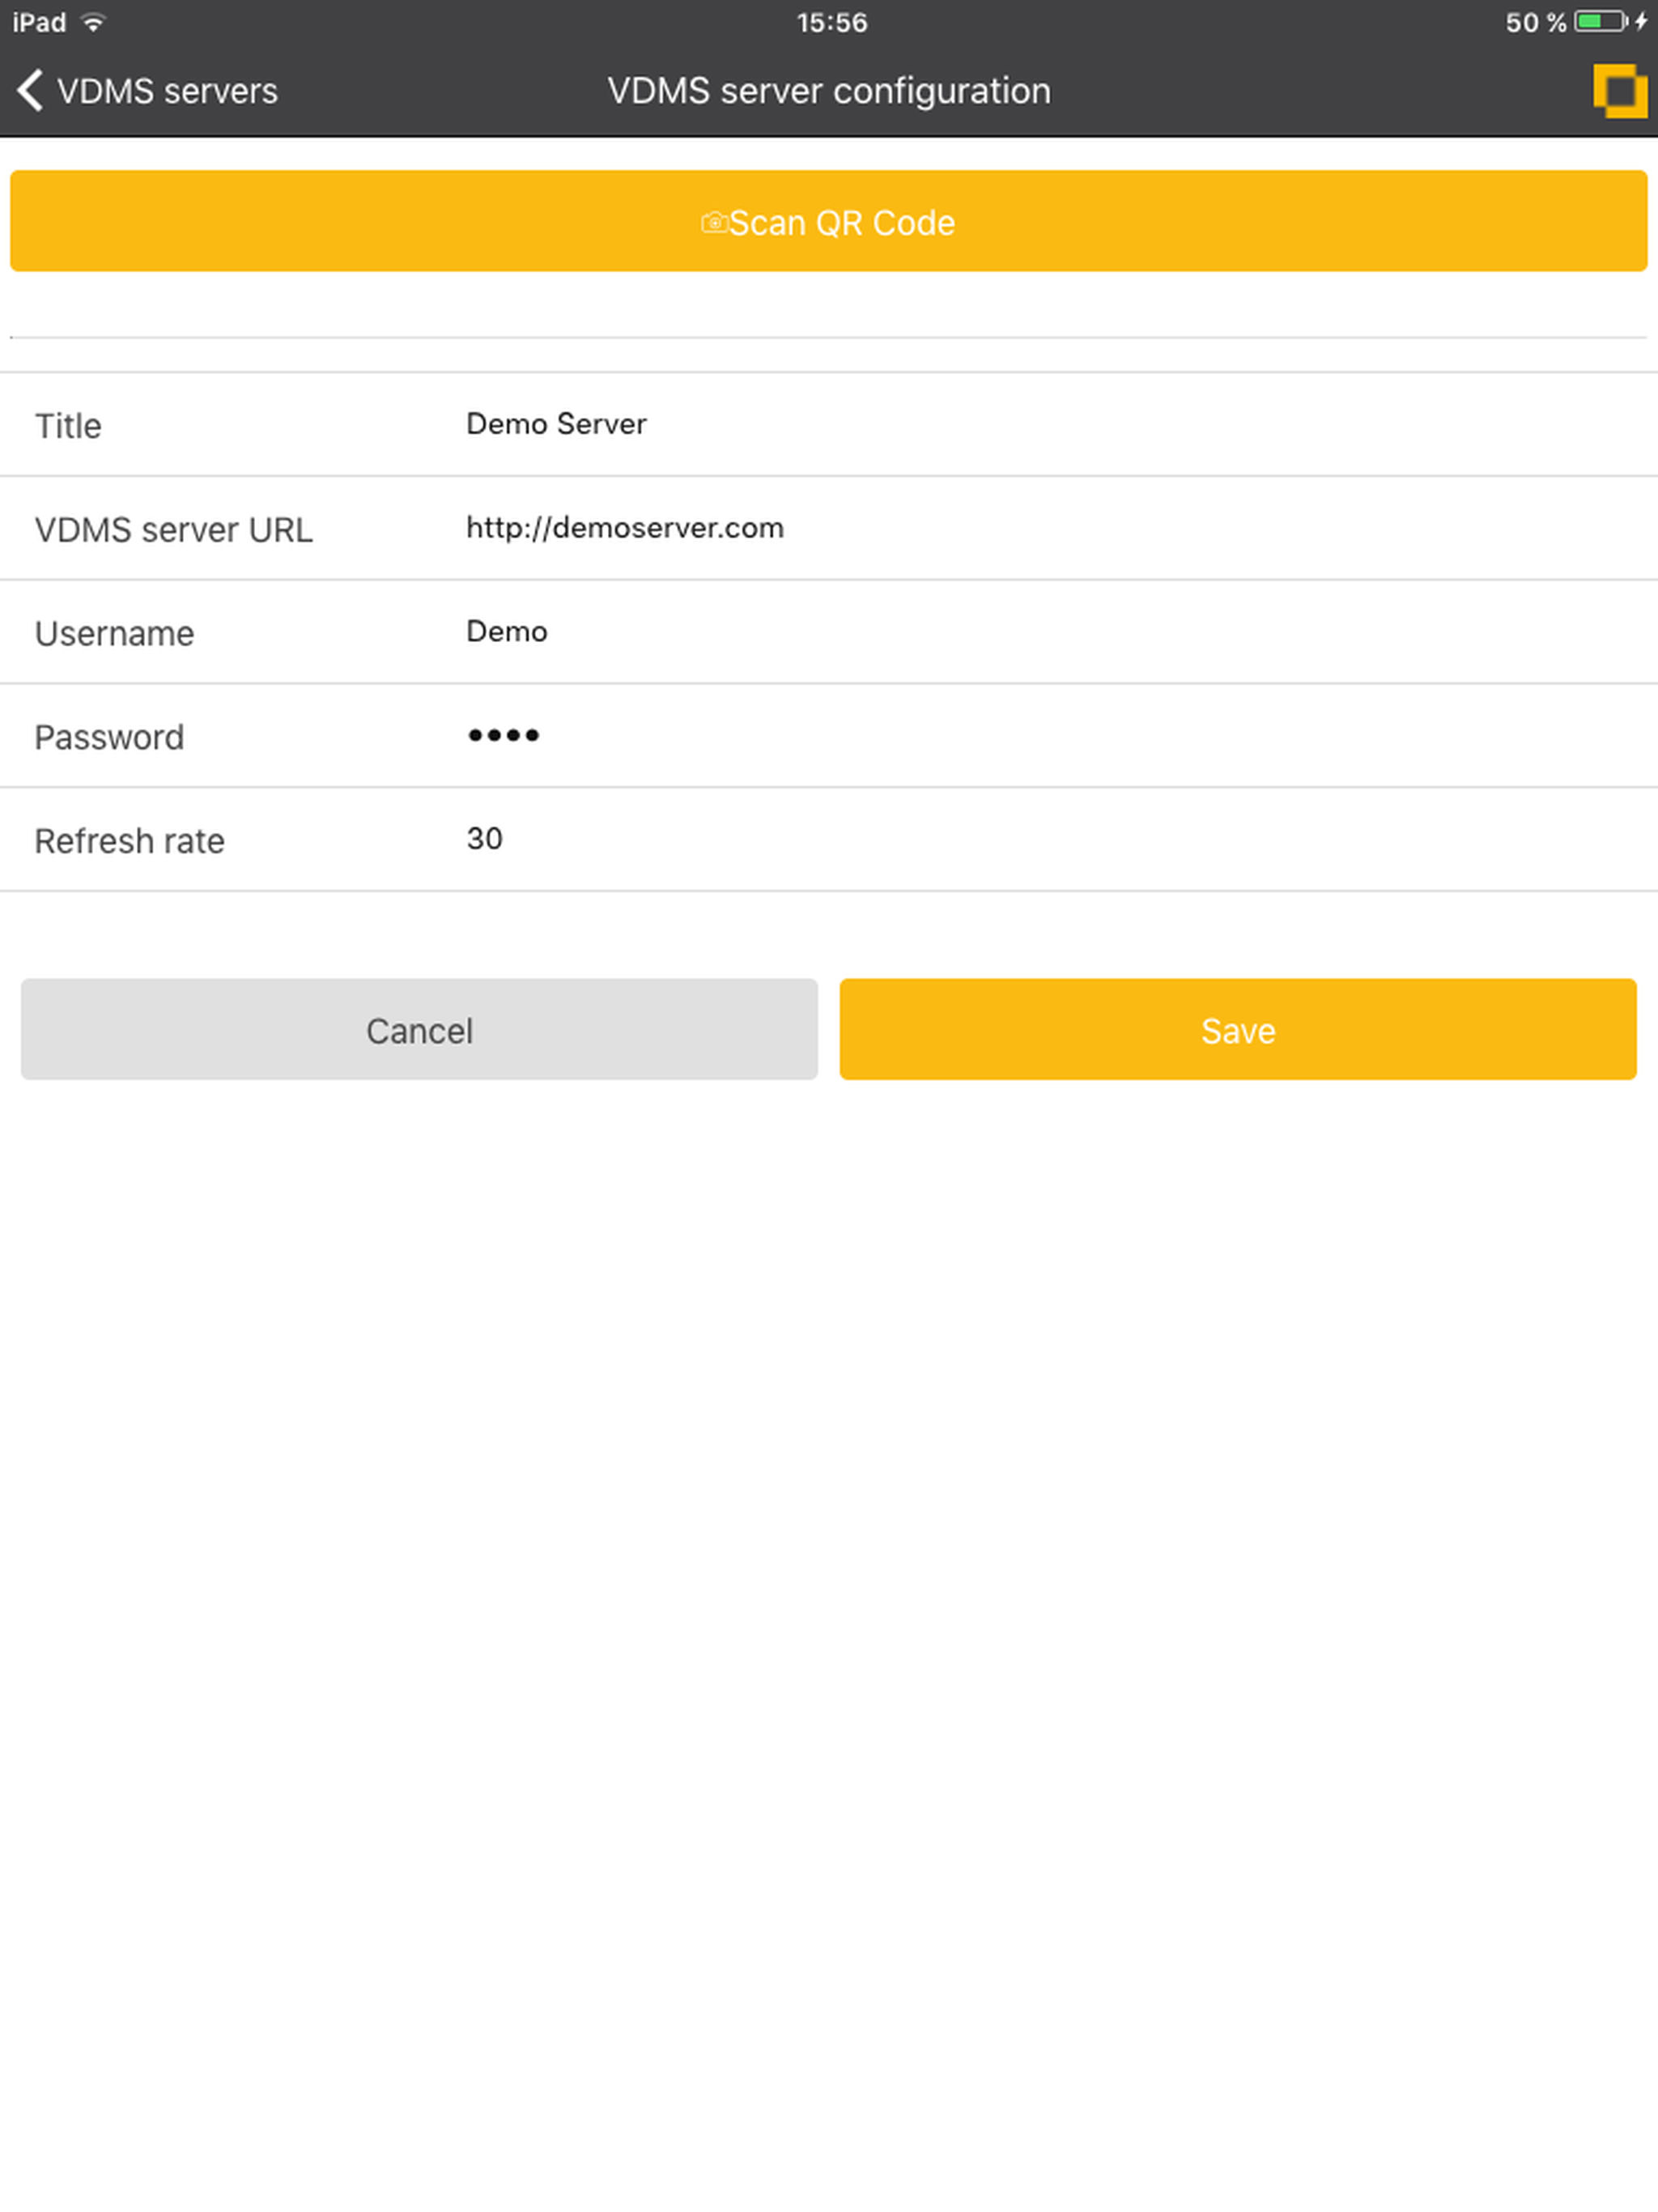The image size is (1658, 2212).
Task: Edit the Refresh rate value 30
Action: [484, 839]
